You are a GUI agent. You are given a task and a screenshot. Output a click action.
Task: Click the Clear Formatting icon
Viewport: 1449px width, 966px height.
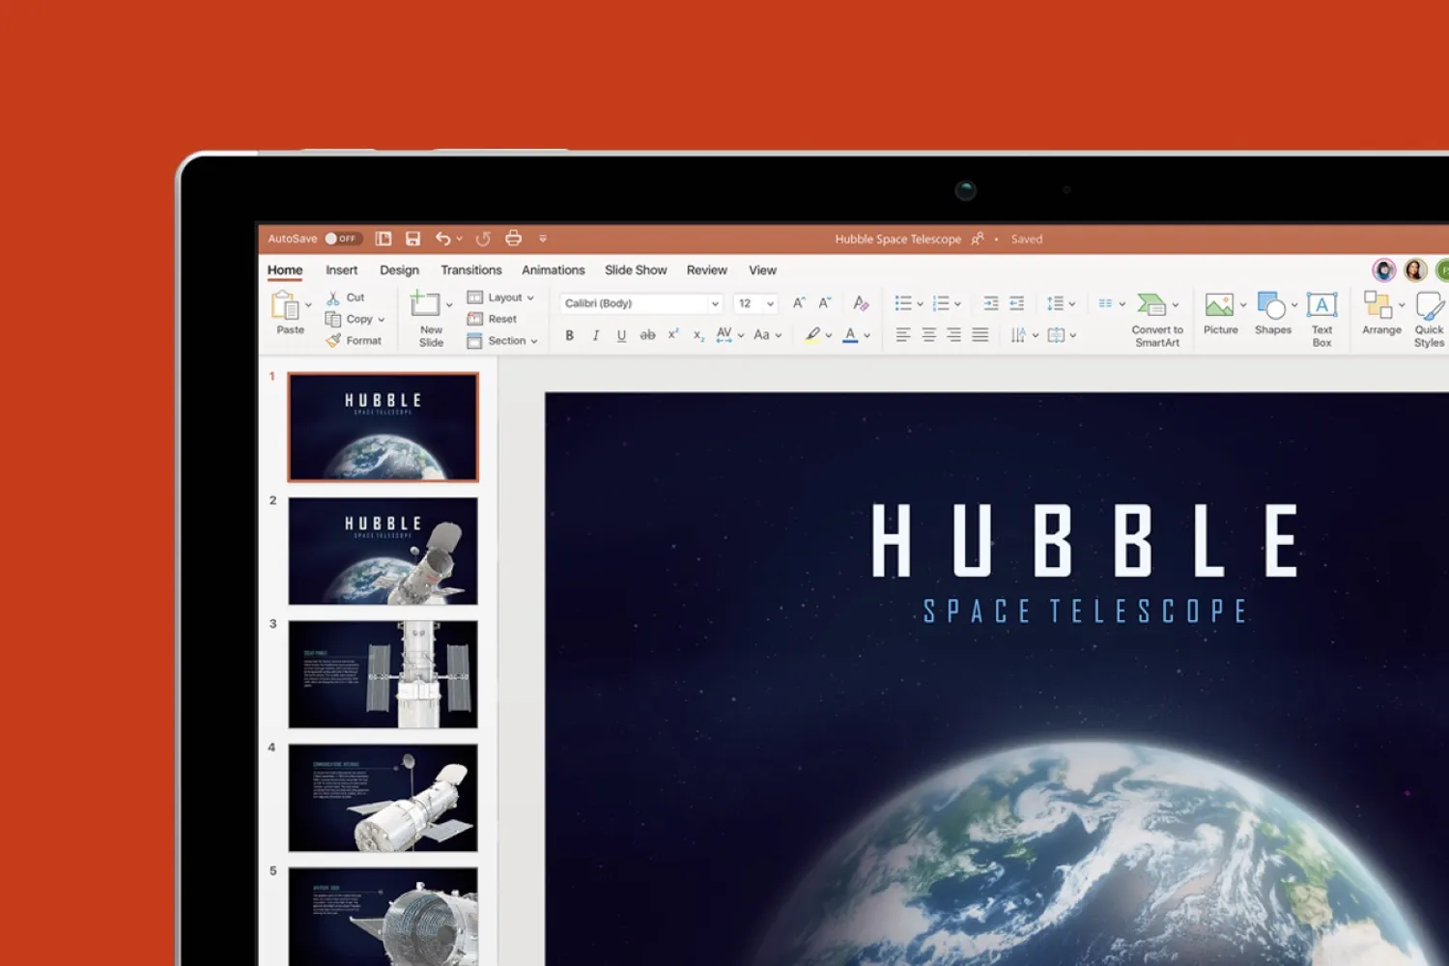click(861, 303)
